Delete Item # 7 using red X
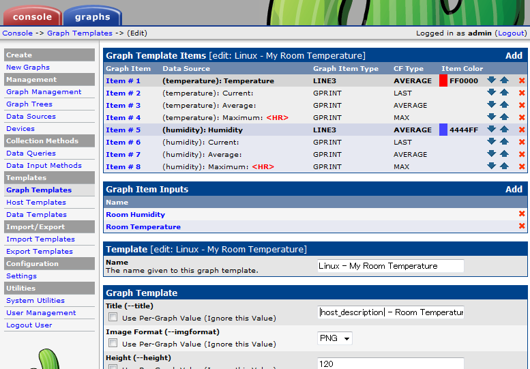 522,154
